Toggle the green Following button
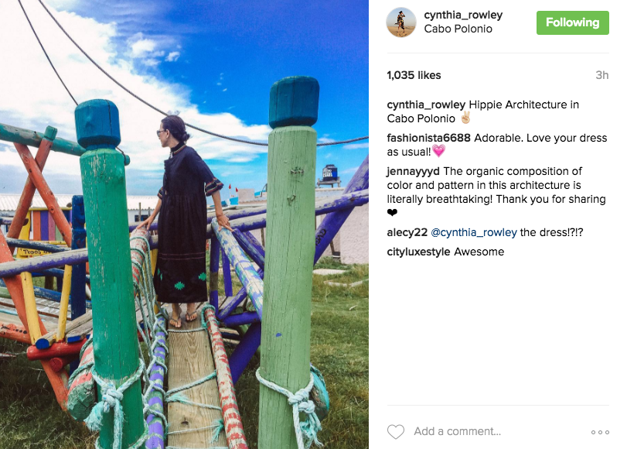 [573, 22]
